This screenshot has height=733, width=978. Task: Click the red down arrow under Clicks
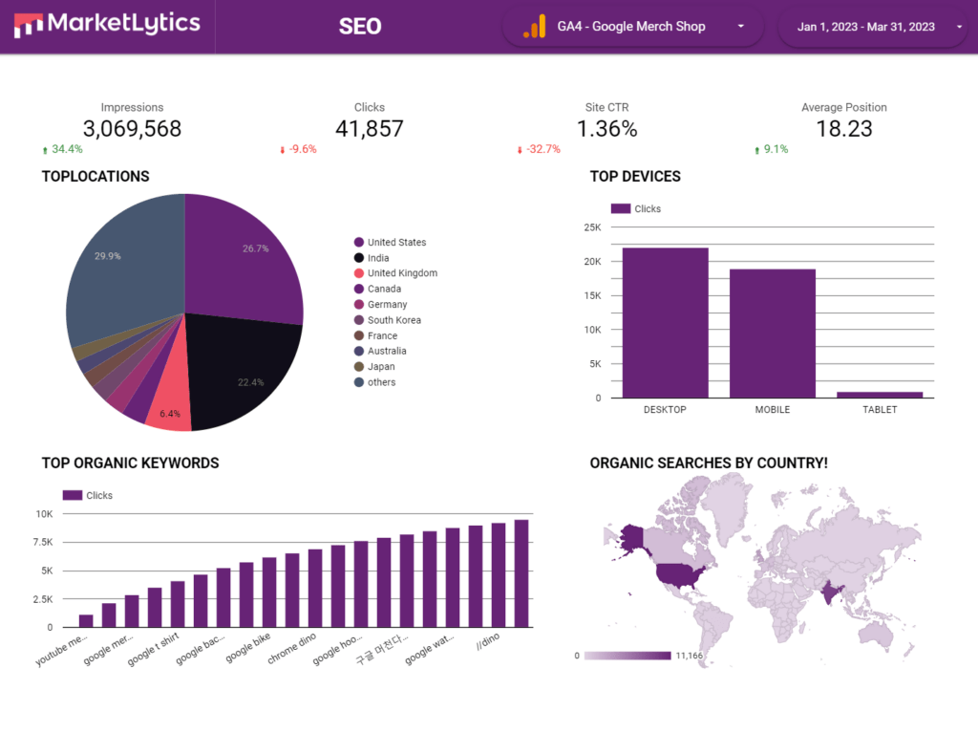point(282,150)
